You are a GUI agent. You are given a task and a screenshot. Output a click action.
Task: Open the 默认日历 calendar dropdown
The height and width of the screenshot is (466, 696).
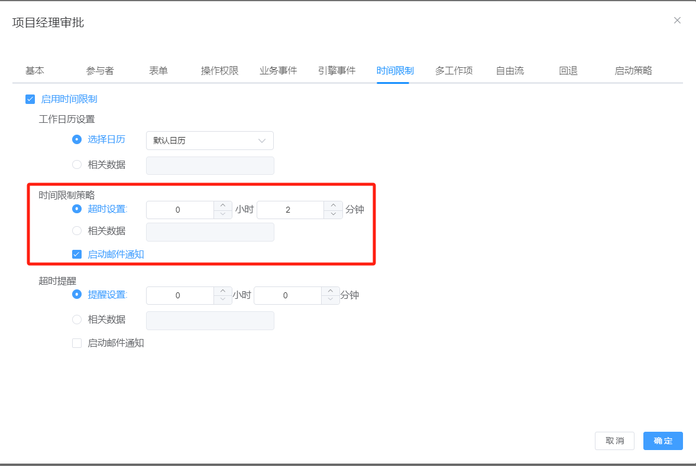coord(209,141)
